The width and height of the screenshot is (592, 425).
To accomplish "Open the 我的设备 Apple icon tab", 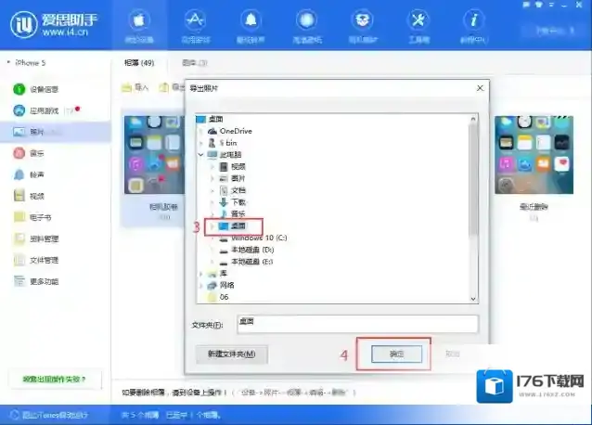I will pos(139,25).
